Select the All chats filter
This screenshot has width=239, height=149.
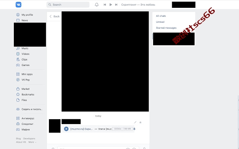(x=161, y=16)
